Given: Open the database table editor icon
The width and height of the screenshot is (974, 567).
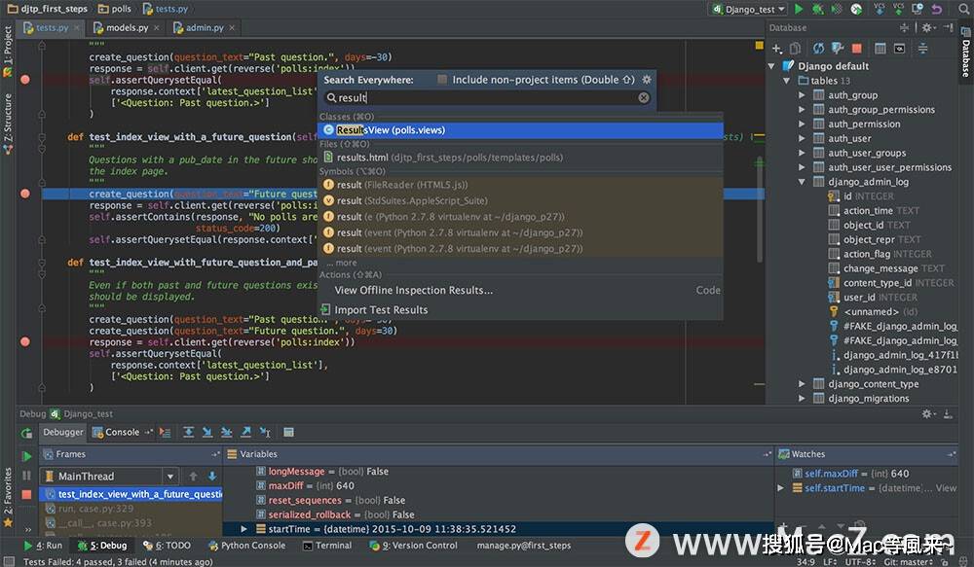Looking at the screenshot, I should [880, 49].
